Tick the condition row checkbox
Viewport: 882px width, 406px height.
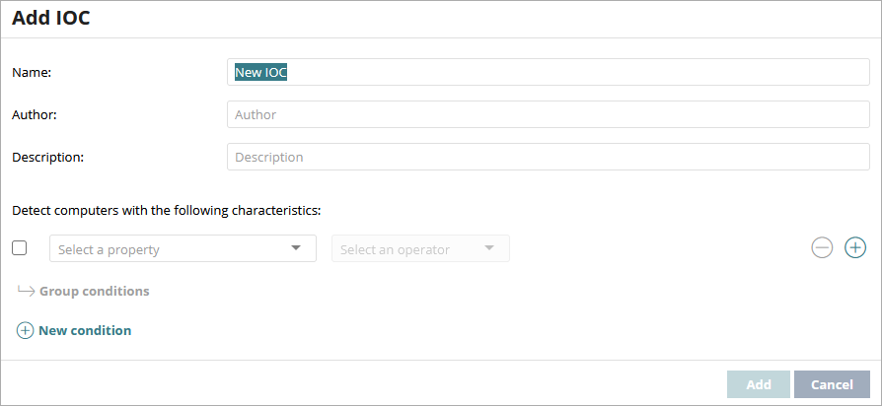[x=20, y=248]
